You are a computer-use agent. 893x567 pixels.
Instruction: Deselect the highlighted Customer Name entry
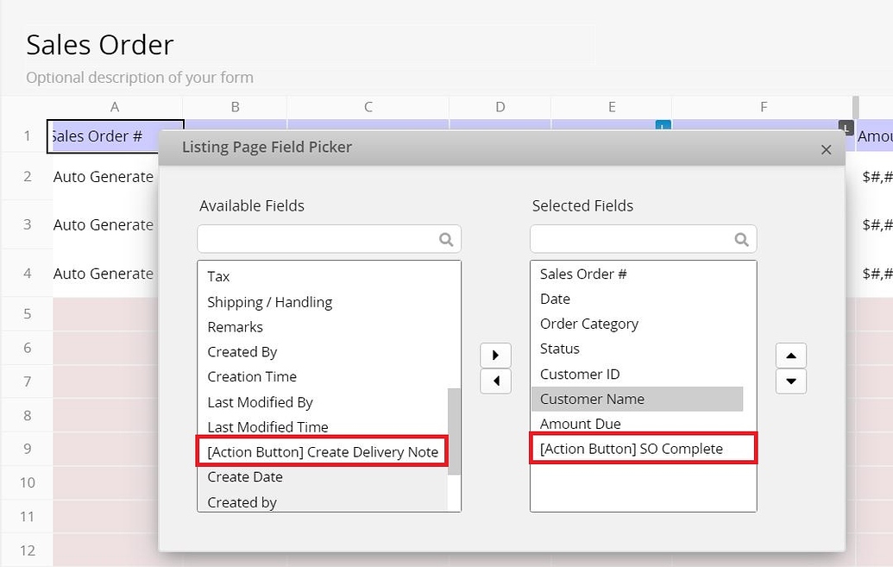coord(592,399)
